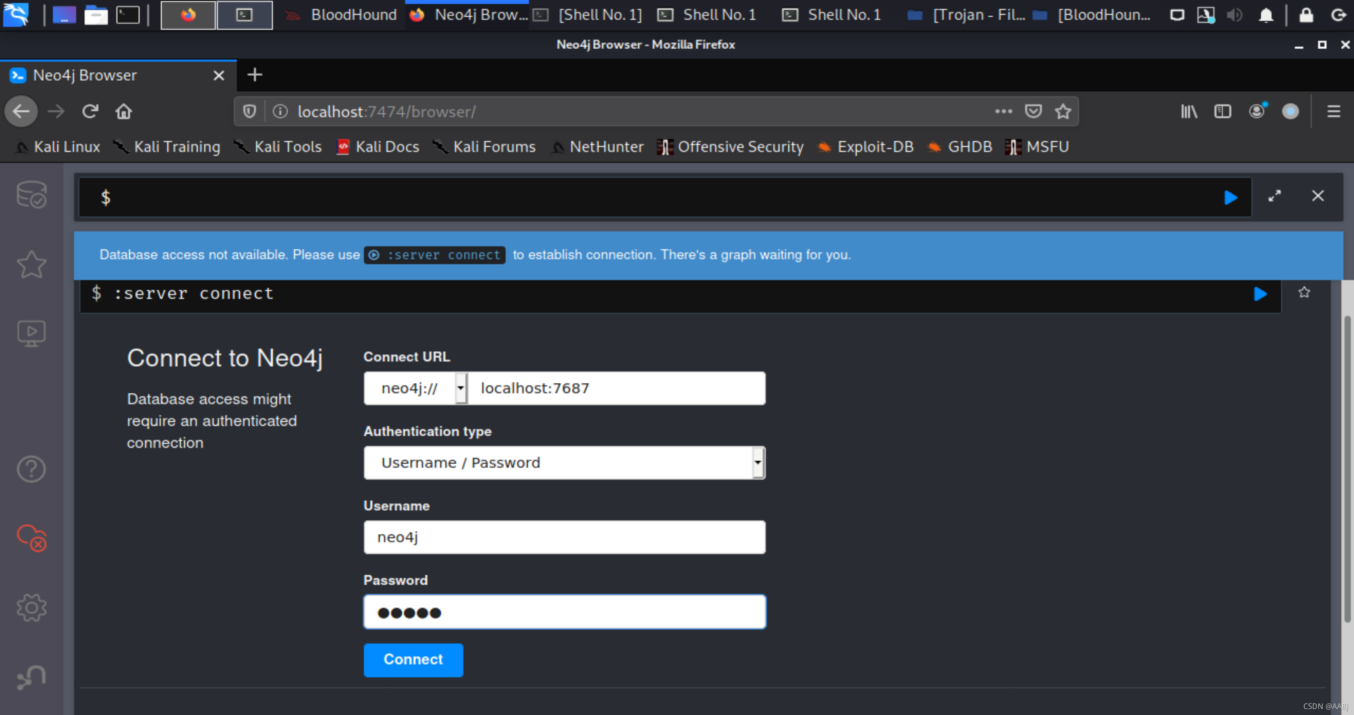
Task: Open the Help question mark sidebar icon
Action: 32,468
